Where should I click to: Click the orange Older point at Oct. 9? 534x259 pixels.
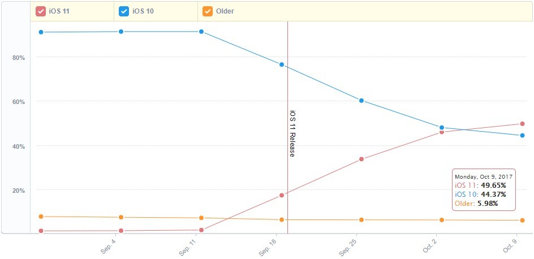tap(522, 220)
